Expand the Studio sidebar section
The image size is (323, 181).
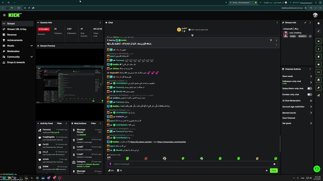click(x=32, y=46)
